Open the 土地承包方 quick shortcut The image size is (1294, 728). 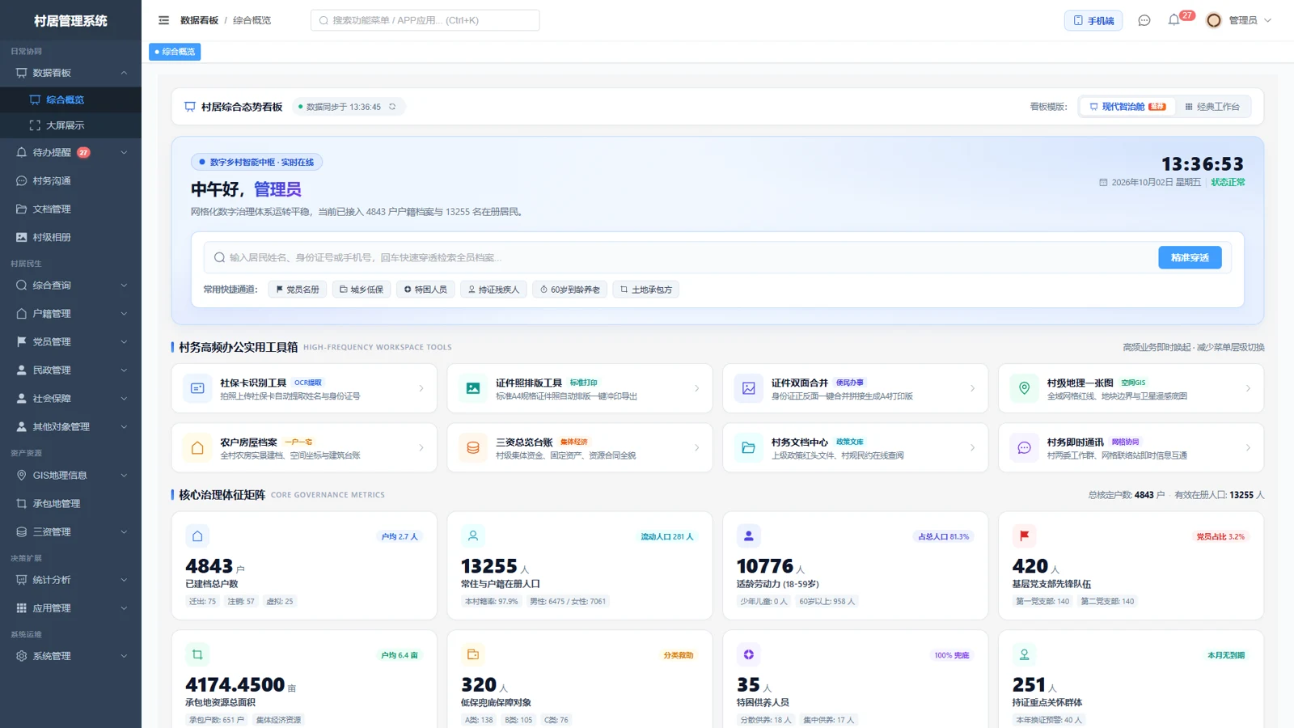click(x=646, y=290)
